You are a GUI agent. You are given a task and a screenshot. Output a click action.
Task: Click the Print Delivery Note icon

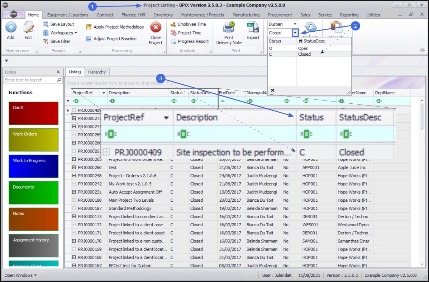[229, 27]
